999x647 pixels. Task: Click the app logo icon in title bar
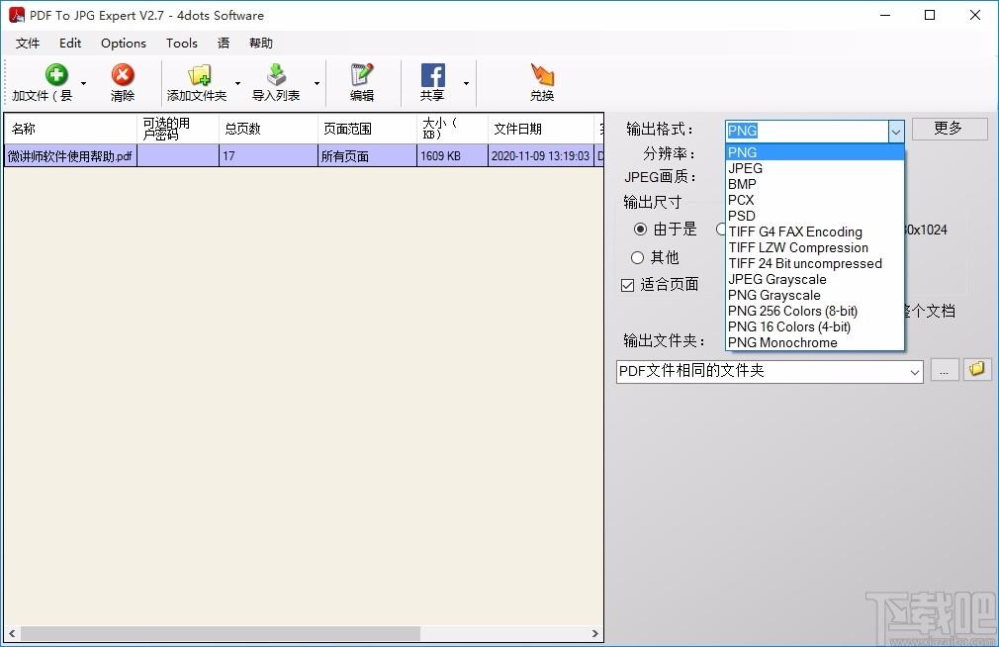17,15
